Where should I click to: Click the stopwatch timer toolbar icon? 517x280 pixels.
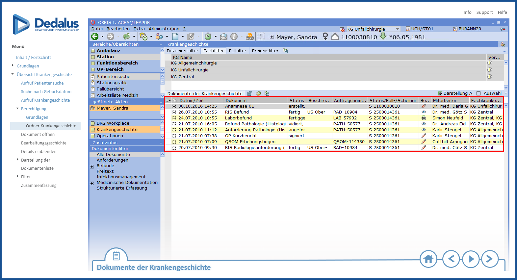pos(208,37)
